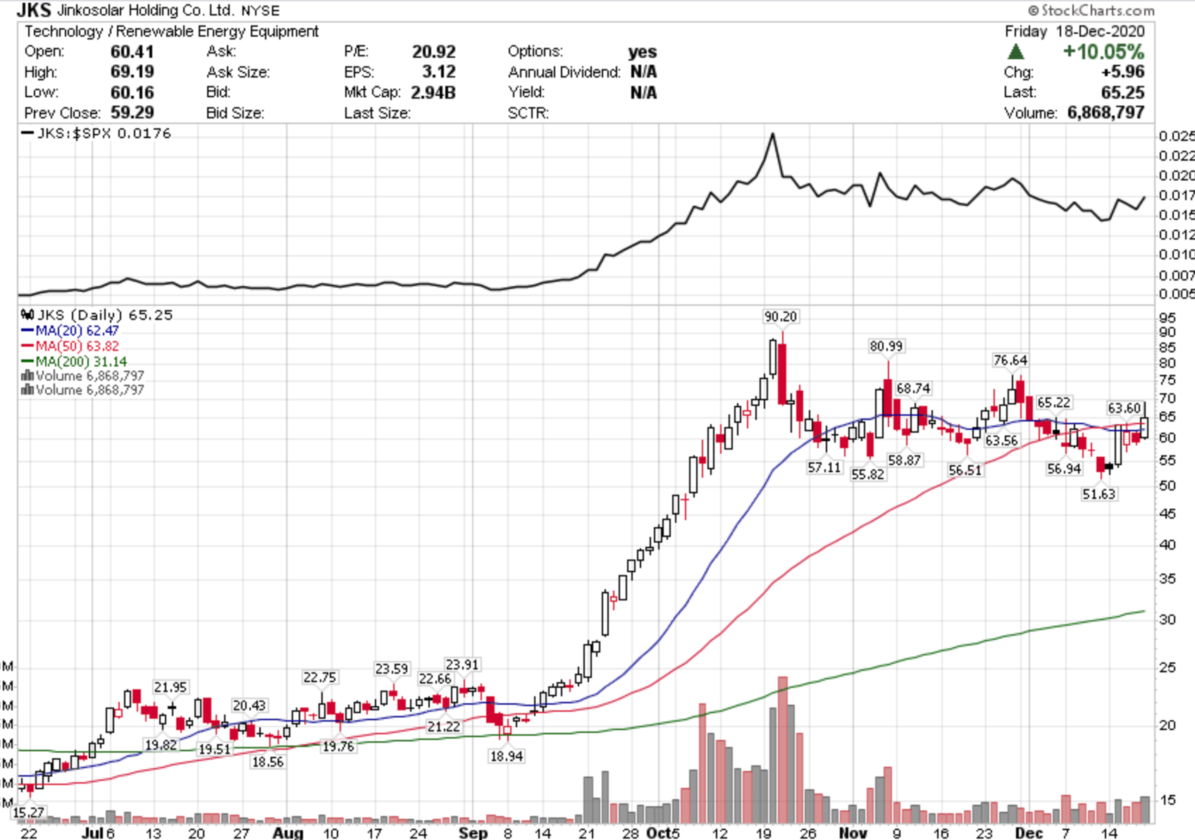Image resolution: width=1195 pixels, height=840 pixels.
Task: Click the 80.99 price high label
Action: point(886,346)
